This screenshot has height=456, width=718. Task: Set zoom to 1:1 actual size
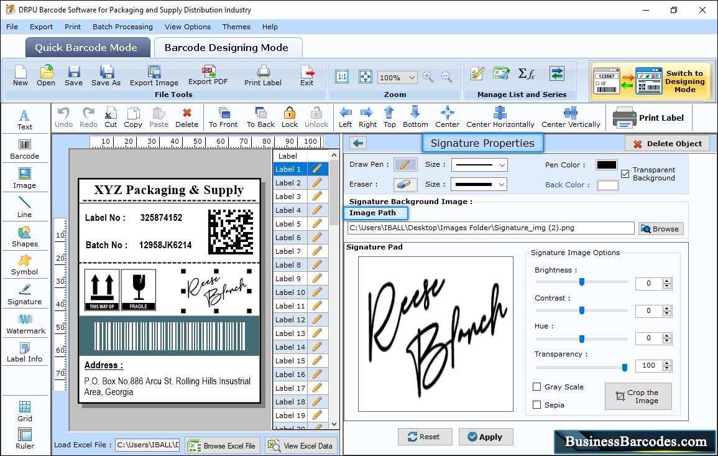pyautogui.click(x=342, y=77)
